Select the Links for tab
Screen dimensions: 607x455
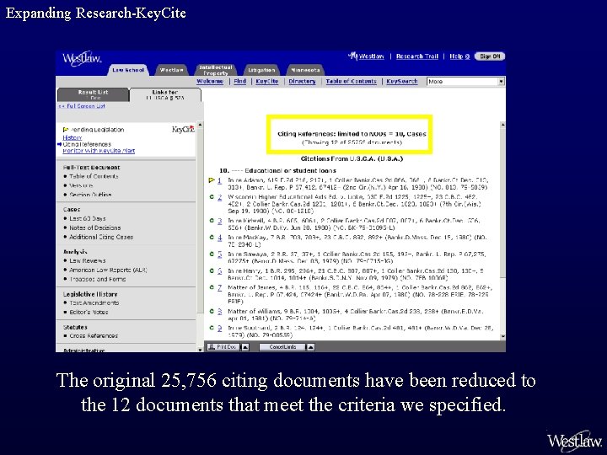[165, 94]
